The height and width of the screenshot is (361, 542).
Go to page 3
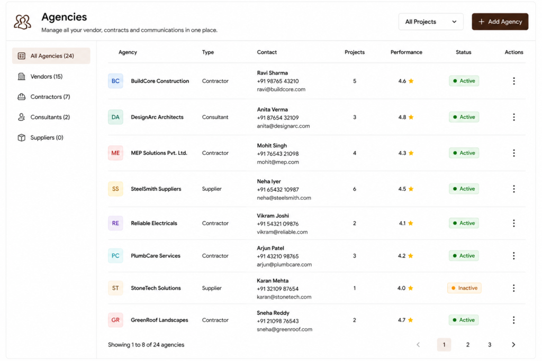click(490, 345)
